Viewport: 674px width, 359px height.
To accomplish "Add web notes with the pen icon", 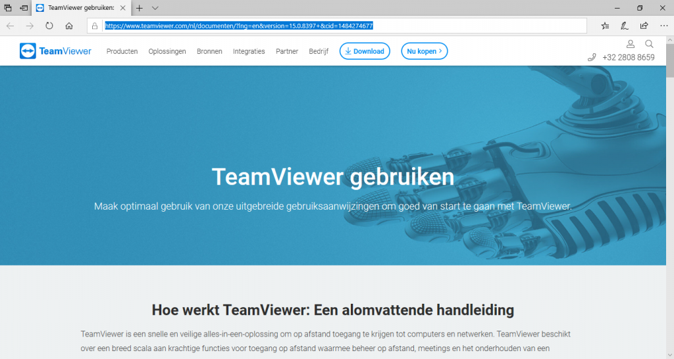I will [x=625, y=26].
